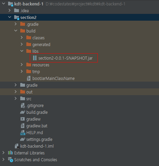Image resolution: width=159 pixels, height=166 pixels.
Task: Collapse the kdt-backend-1 project root
Action: coord(4,4)
